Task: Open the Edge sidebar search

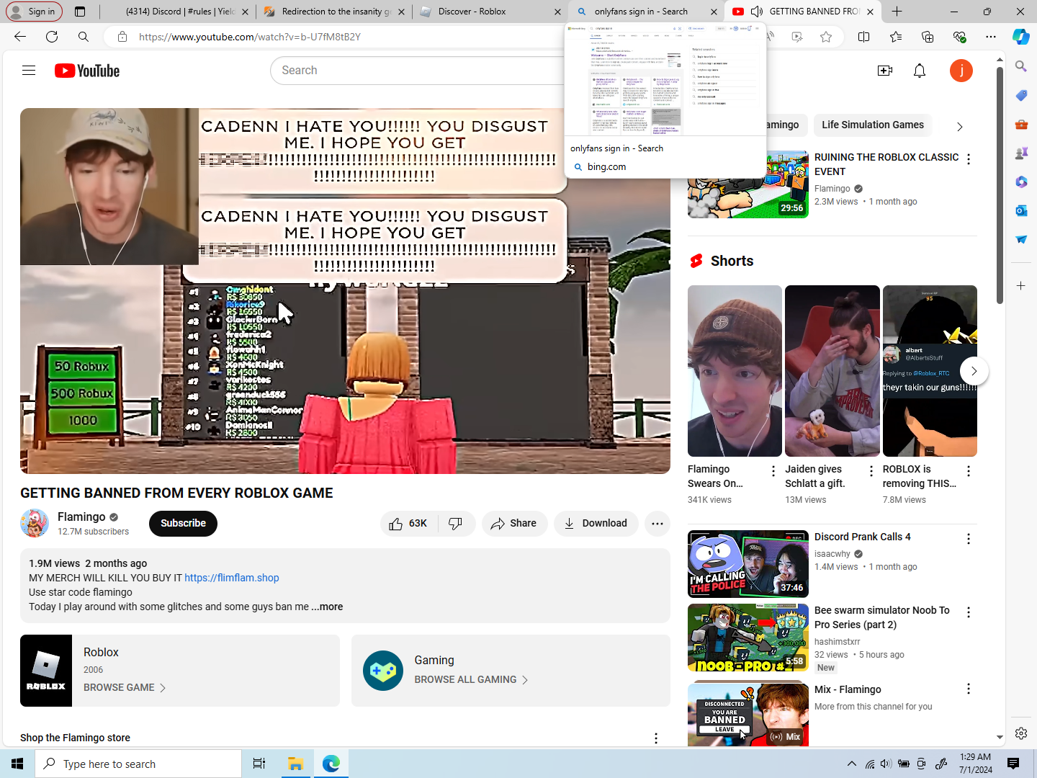Action: point(1021,66)
